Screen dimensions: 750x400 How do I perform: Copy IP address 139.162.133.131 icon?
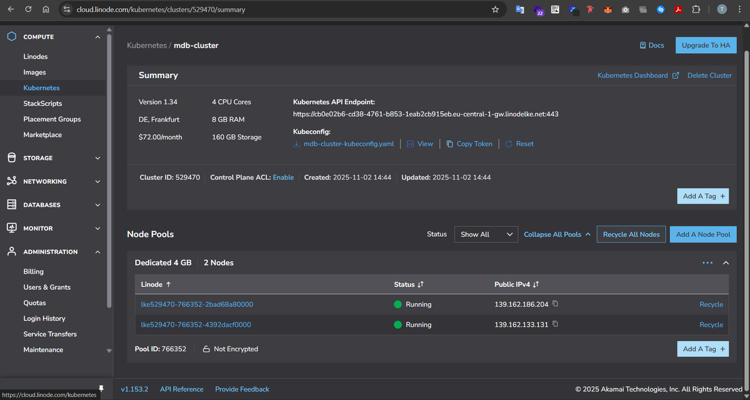(x=555, y=324)
